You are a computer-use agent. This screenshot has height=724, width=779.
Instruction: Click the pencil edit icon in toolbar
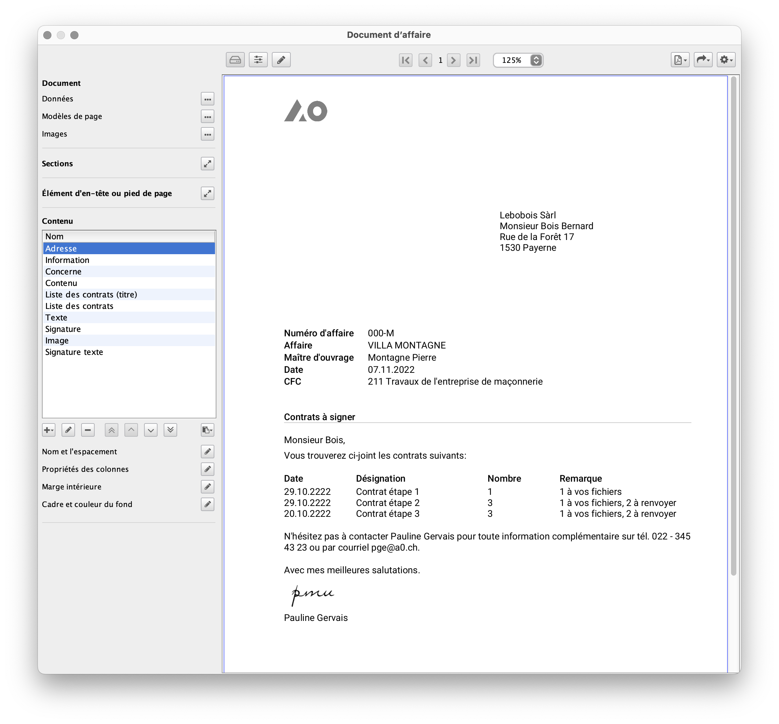click(281, 60)
